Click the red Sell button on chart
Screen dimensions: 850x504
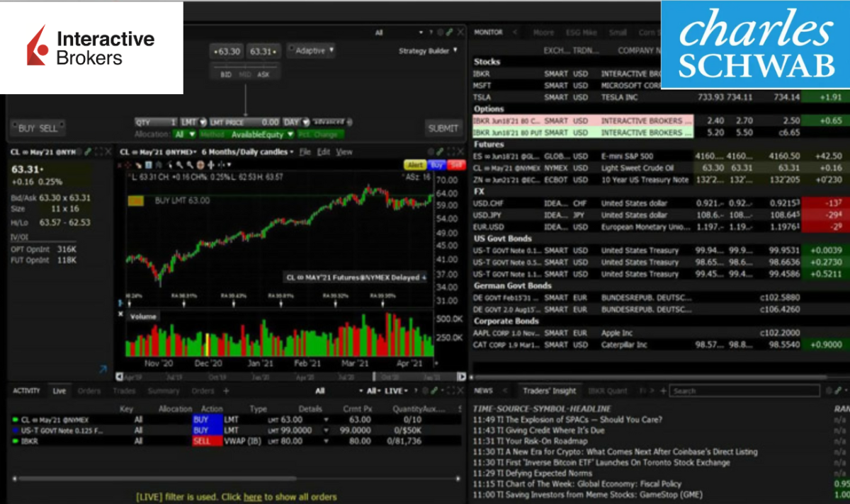click(455, 165)
